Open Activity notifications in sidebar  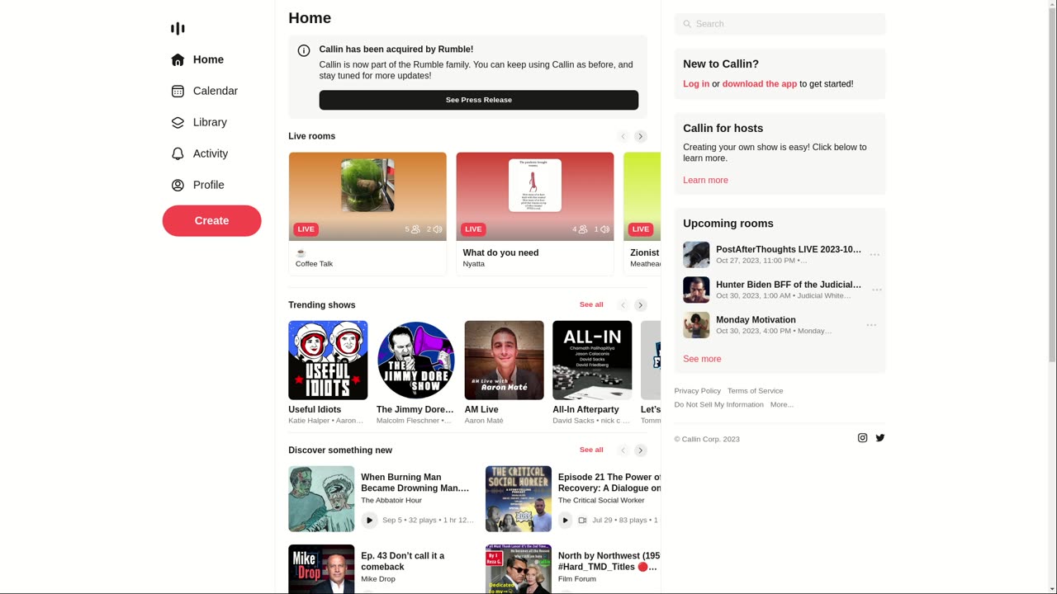[199, 153]
